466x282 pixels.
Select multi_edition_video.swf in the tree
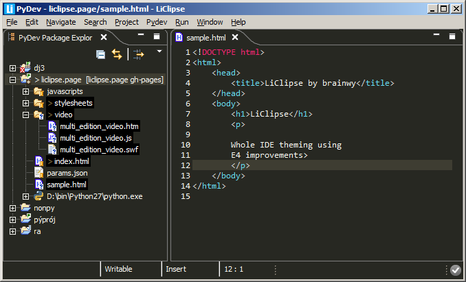pos(99,150)
